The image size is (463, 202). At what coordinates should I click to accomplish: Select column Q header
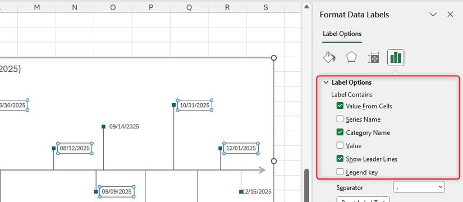point(189,8)
